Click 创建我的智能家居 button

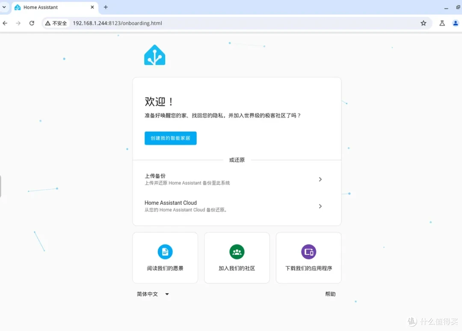[170, 138]
